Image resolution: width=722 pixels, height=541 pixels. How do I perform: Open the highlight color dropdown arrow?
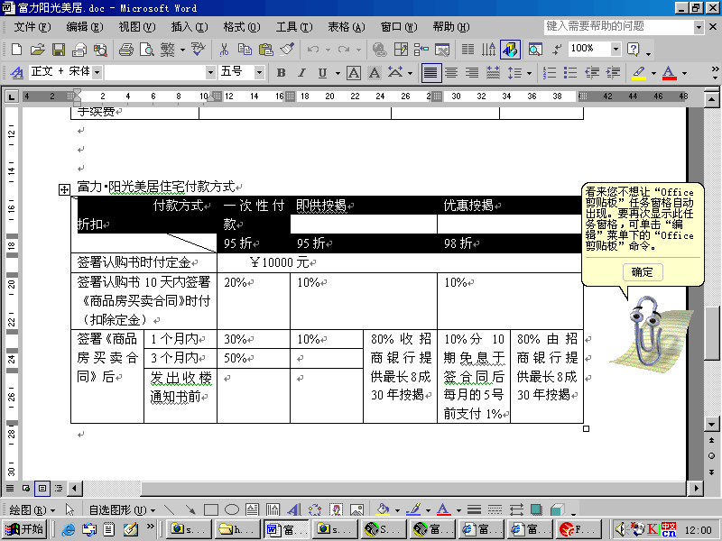pos(653,73)
